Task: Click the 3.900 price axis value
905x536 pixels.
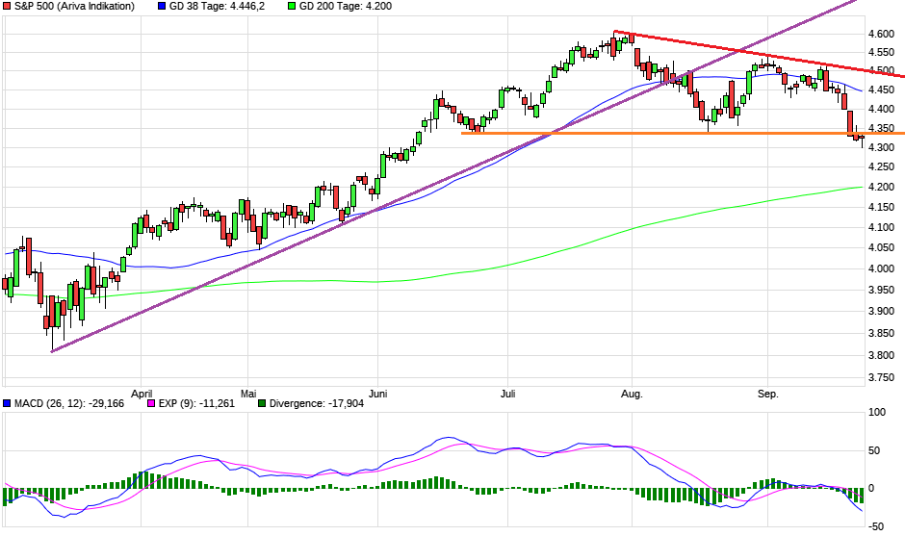Action: [x=881, y=312]
